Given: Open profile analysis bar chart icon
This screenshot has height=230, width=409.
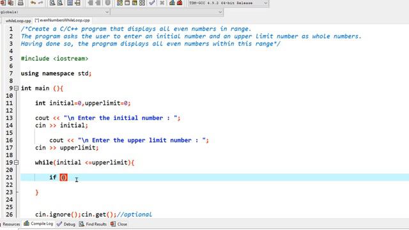Looking at the screenshot, I should click(172, 3).
